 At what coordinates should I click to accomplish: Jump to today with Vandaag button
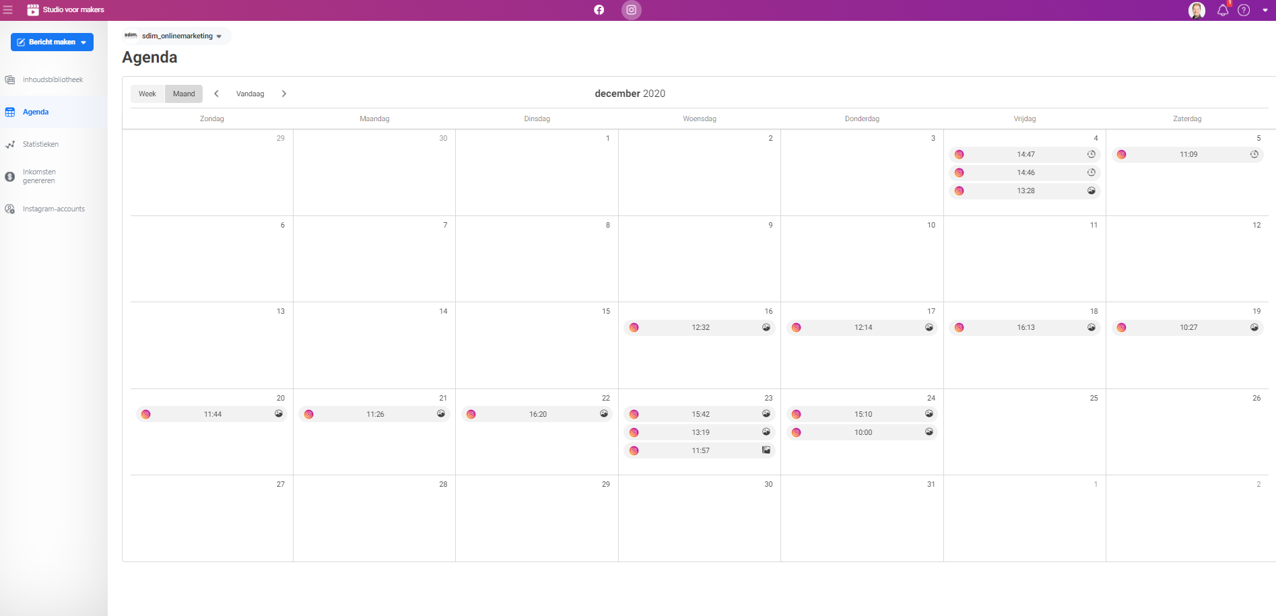tap(250, 94)
